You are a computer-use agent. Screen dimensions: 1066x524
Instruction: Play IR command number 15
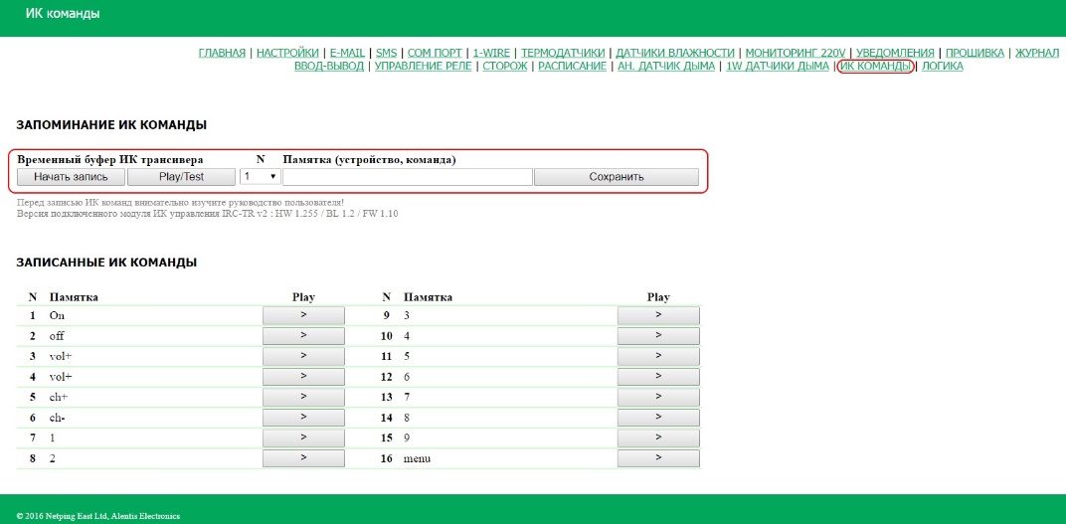pos(658,437)
